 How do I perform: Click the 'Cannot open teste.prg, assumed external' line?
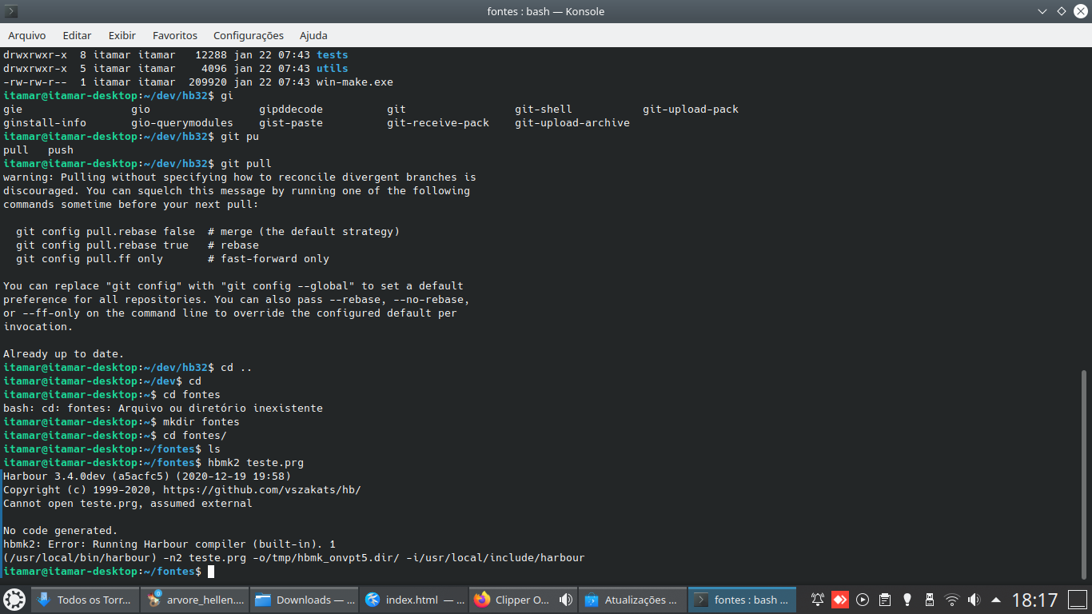(x=128, y=503)
